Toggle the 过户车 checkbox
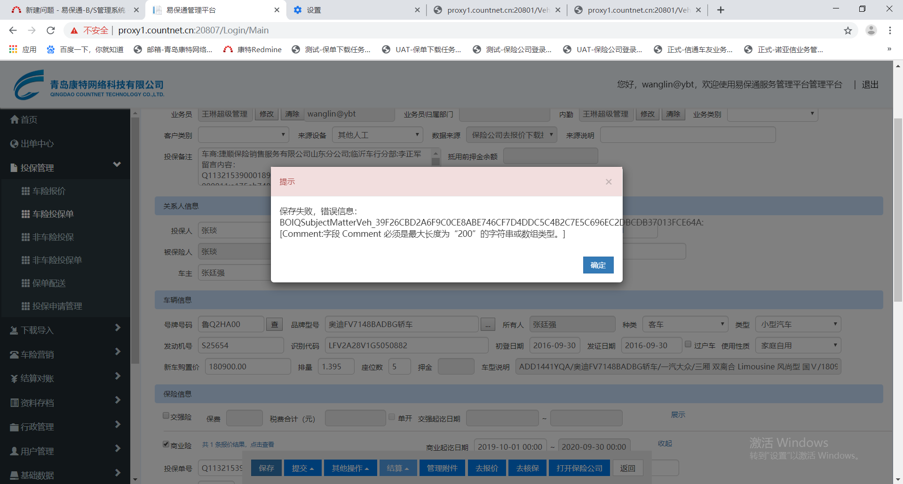Screen dimensions: 903x484 [x=688, y=344]
